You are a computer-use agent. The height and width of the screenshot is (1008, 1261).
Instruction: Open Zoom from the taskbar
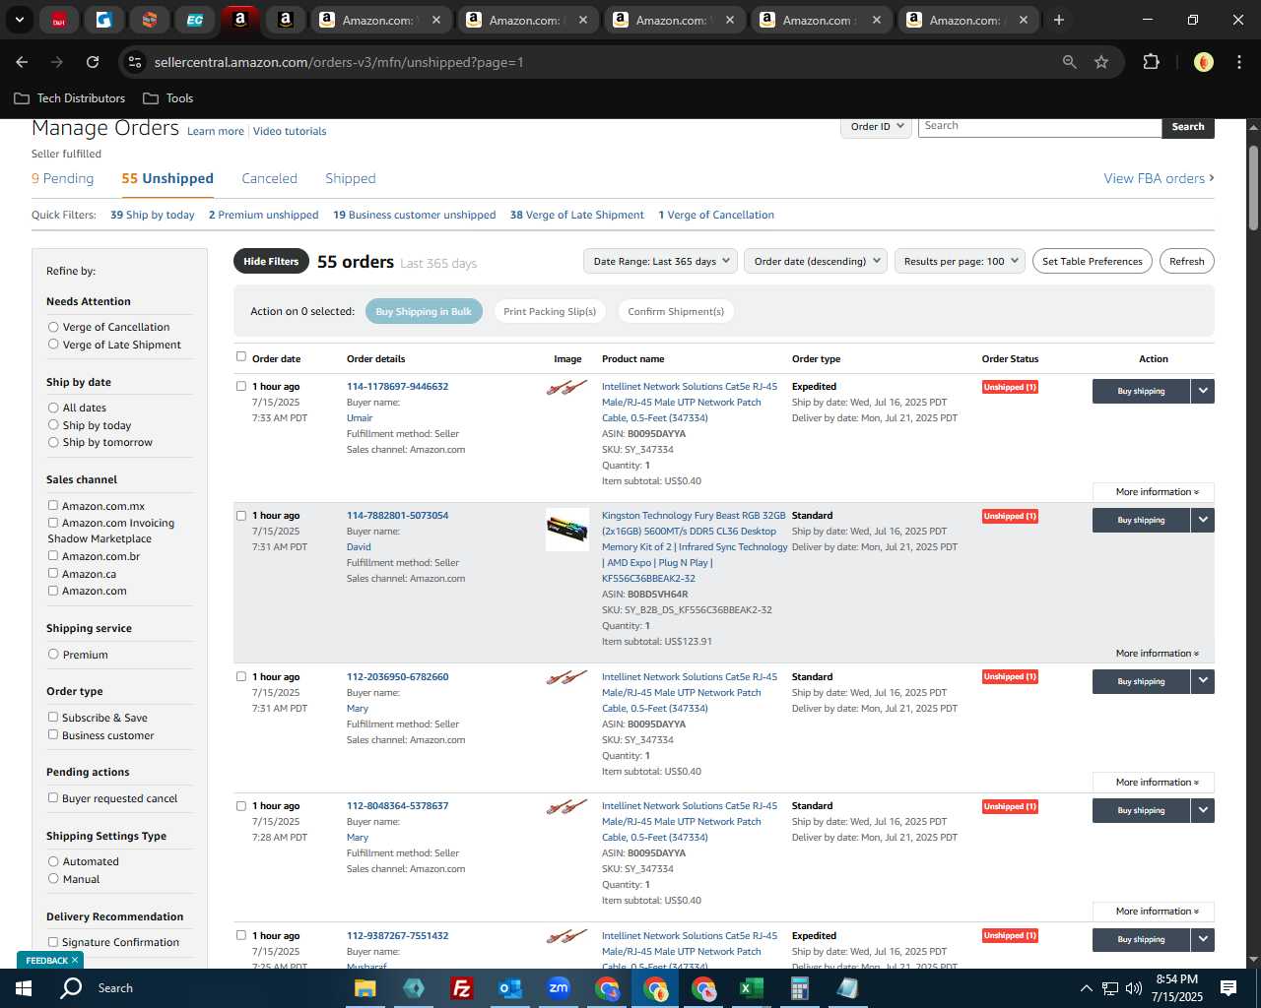[559, 988]
